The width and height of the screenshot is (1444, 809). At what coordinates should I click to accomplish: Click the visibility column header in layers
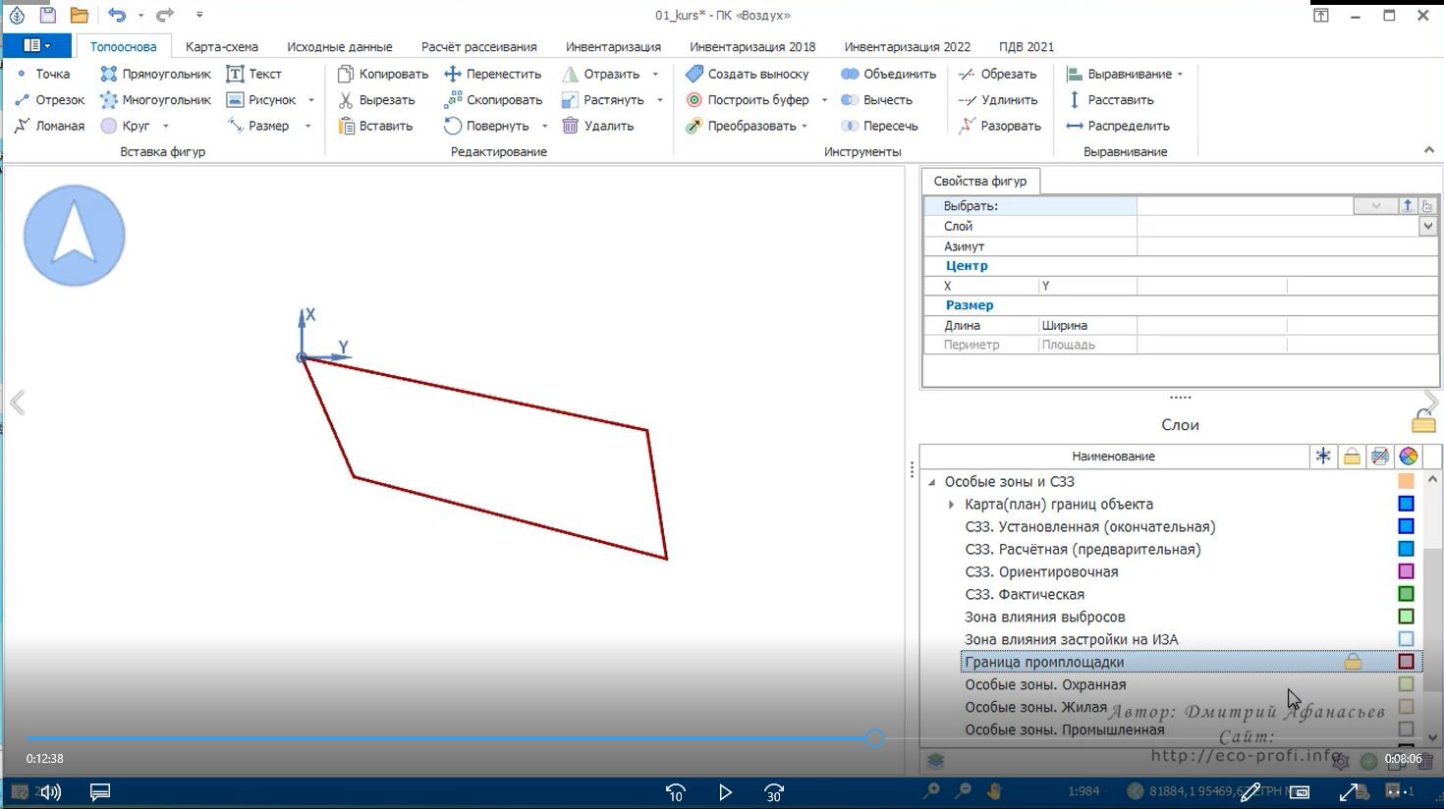click(1380, 457)
